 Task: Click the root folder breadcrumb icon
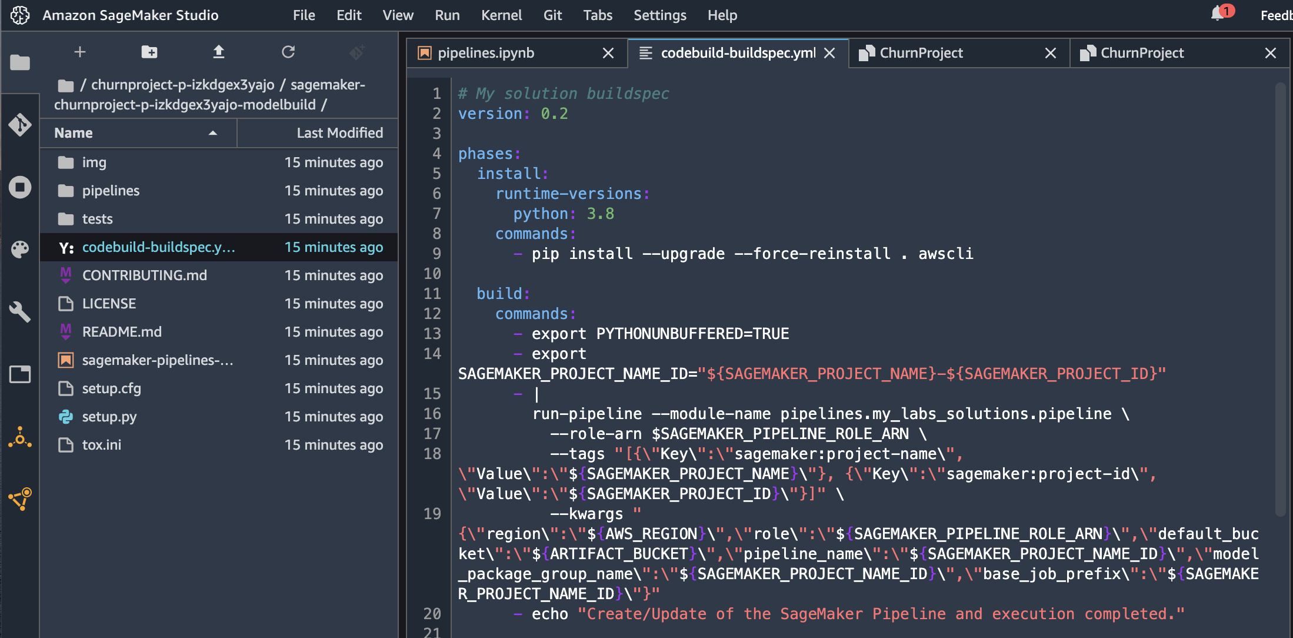(66, 86)
